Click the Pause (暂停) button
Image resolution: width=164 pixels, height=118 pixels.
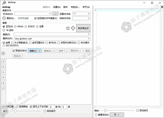tap(88, 51)
